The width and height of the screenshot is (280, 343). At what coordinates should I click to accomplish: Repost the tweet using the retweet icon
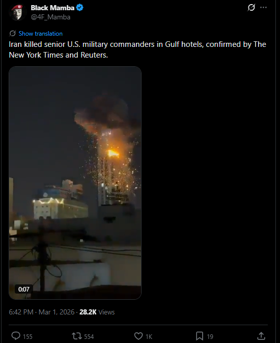pyautogui.click(x=76, y=336)
